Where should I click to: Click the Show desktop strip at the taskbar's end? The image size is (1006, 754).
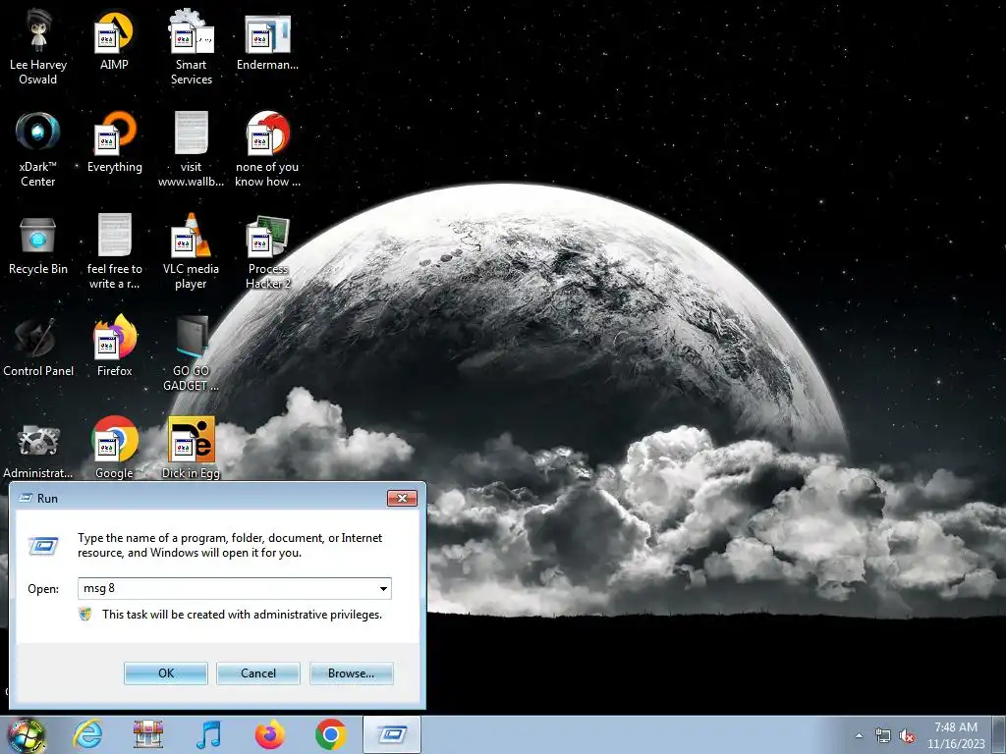[1000, 734]
